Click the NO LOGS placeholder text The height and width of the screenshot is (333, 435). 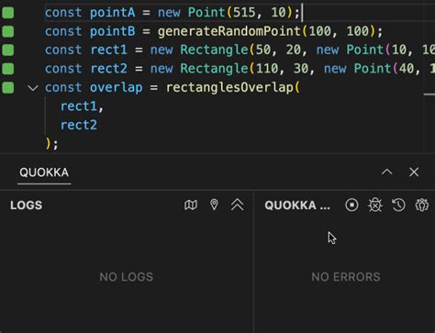click(127, 277)
